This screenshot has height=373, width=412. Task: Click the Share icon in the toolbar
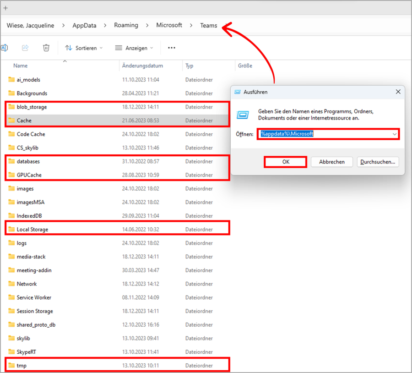25,48
